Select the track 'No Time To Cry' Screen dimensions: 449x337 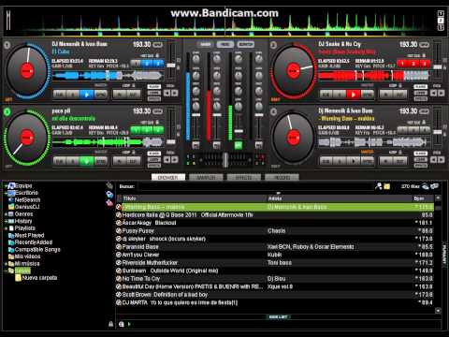coord(274,279)
